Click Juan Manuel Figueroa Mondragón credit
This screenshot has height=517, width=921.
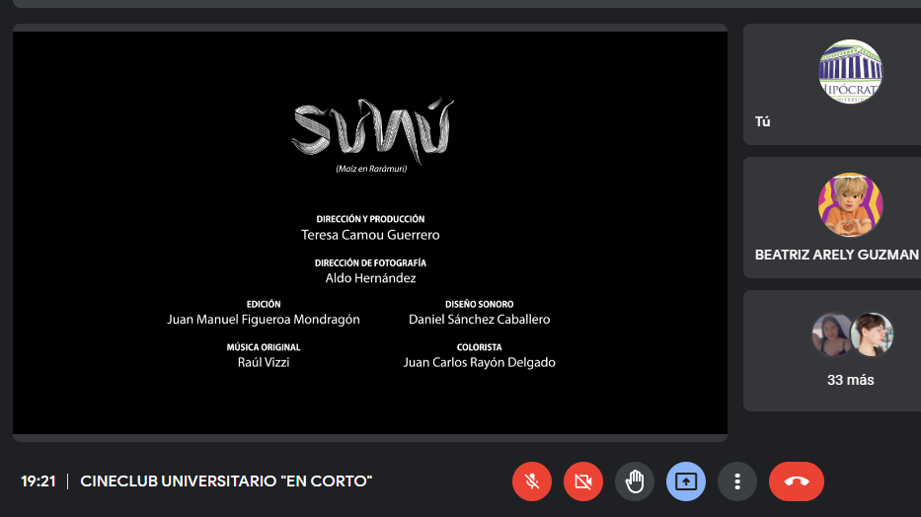pyautogui.click(x=264, y=320)
